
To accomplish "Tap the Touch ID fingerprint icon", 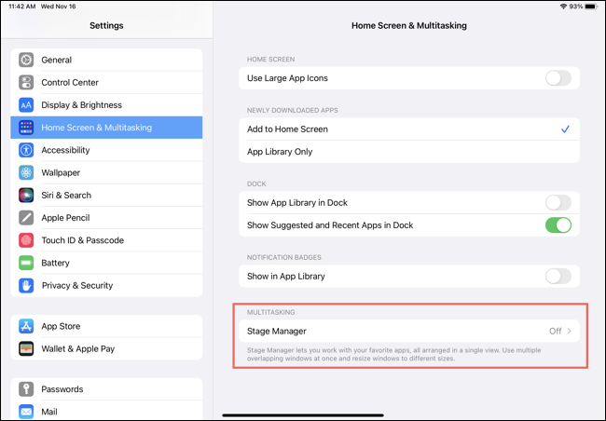I will (26, 240).
